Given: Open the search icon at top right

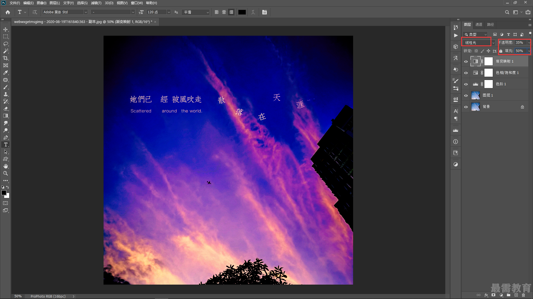Looking at the screenshot, I should tap(507, 12).
